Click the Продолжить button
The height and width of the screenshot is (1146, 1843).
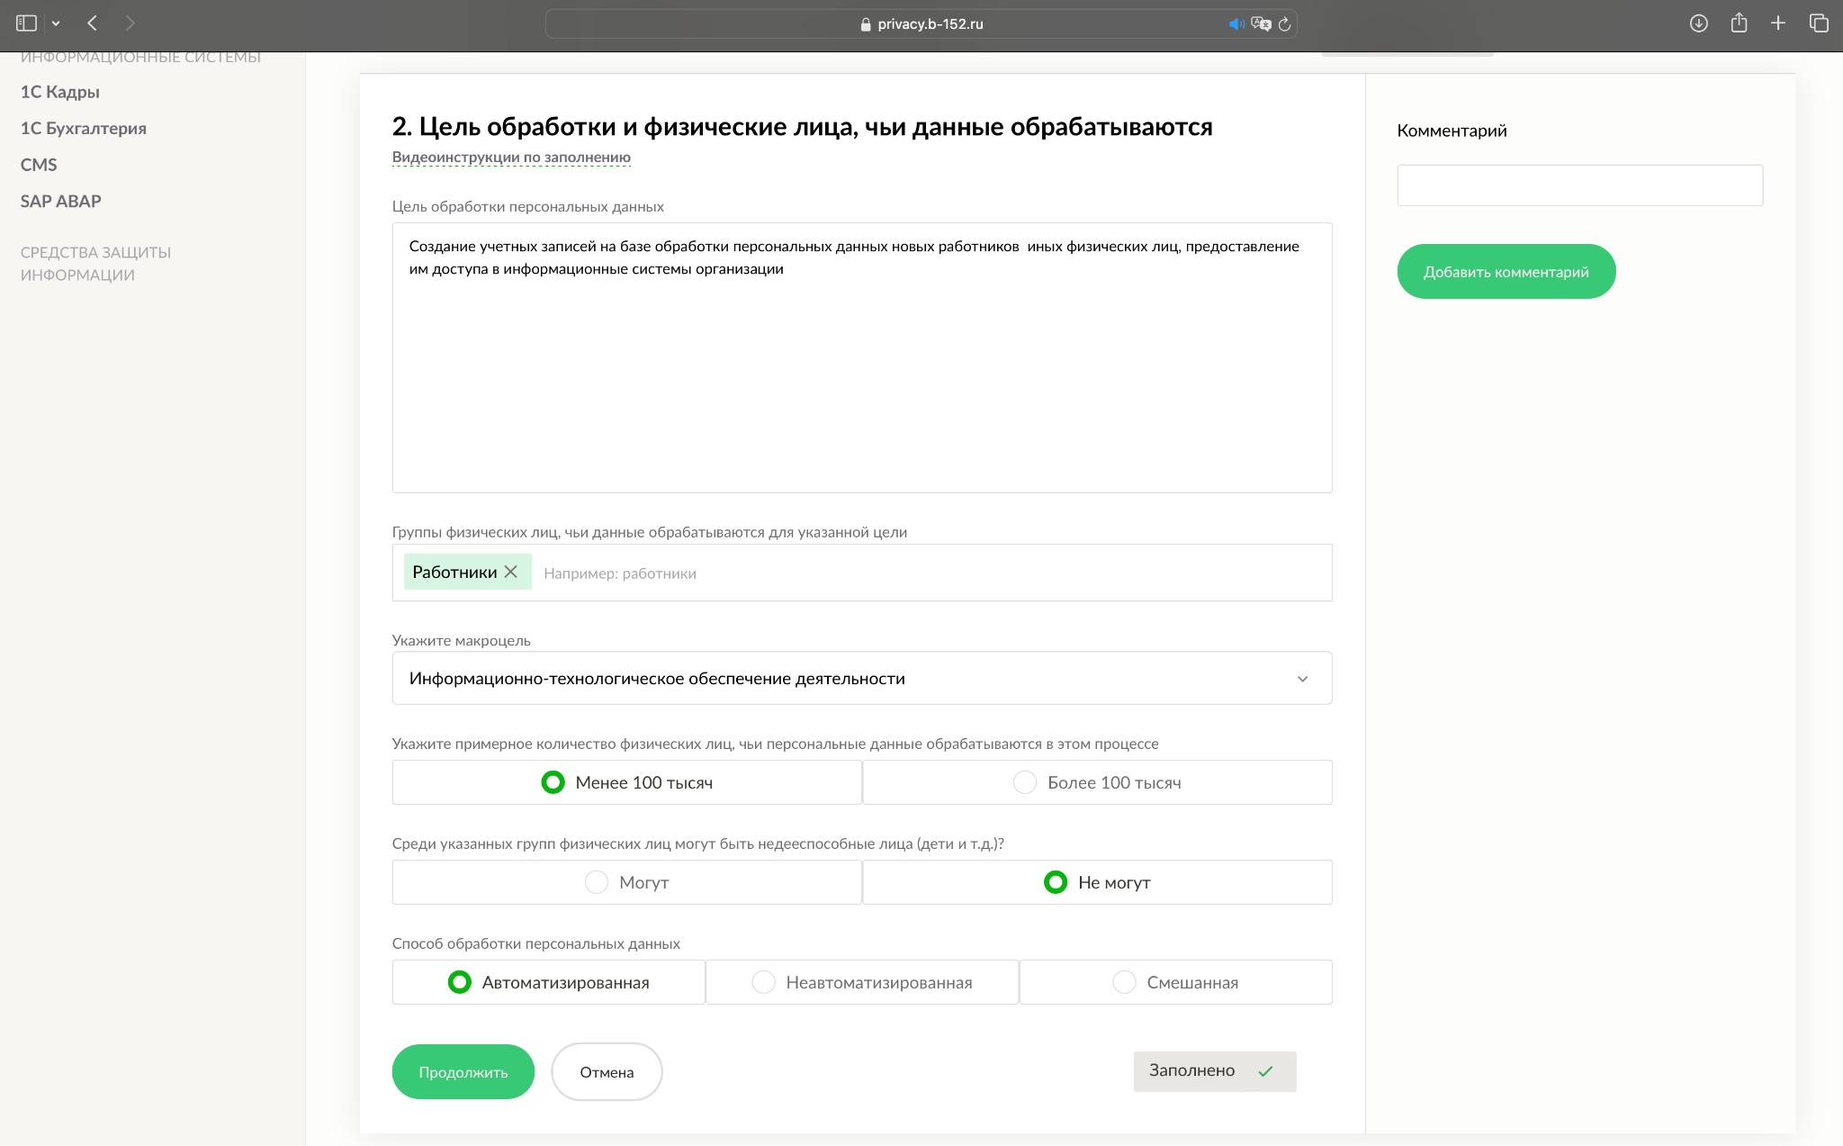[x=463, y=1071]
